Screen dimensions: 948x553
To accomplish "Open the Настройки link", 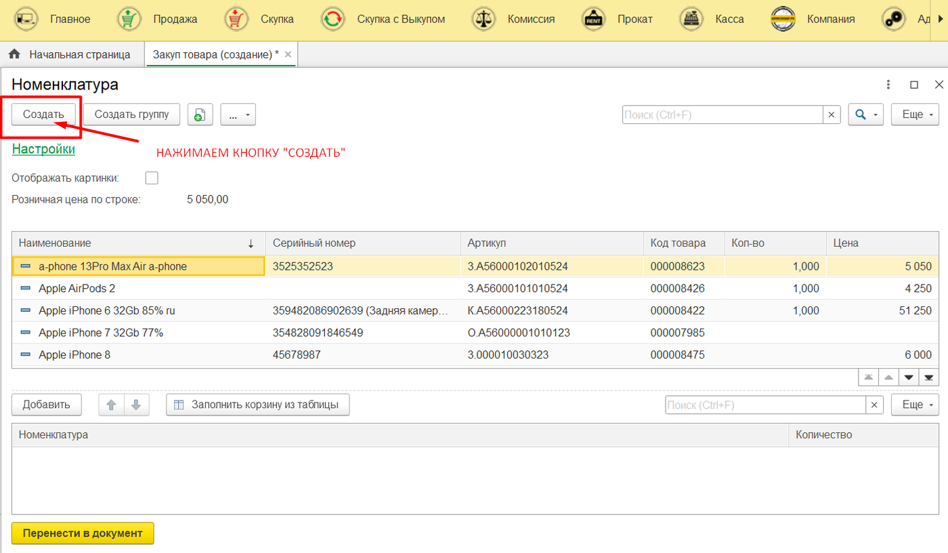I will click(43, 149).
